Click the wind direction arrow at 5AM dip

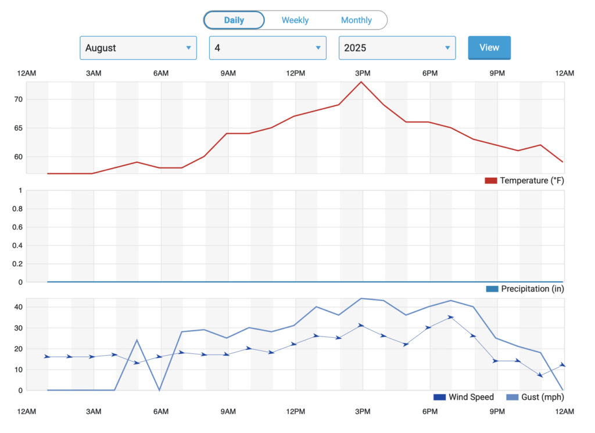(137, 363)
